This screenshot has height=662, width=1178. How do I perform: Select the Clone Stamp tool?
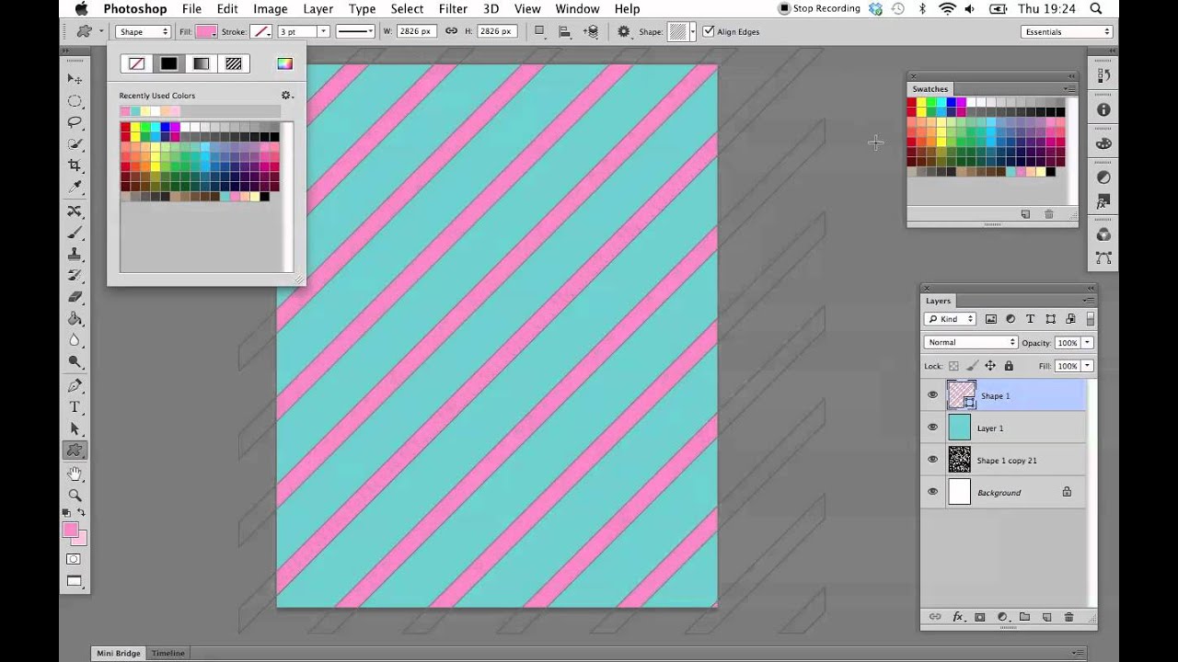pyautogui.click(x=75, y=254)
